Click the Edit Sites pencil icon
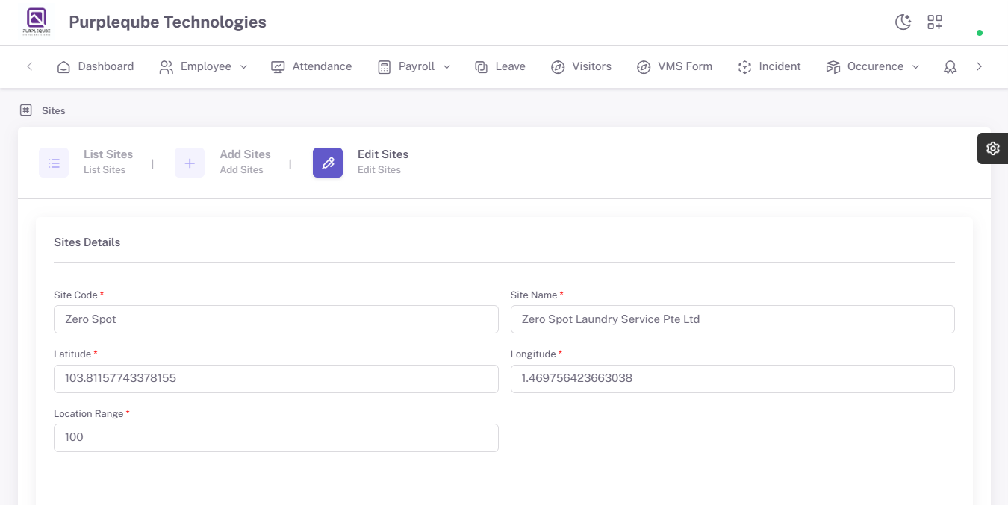 click(328, 163)
